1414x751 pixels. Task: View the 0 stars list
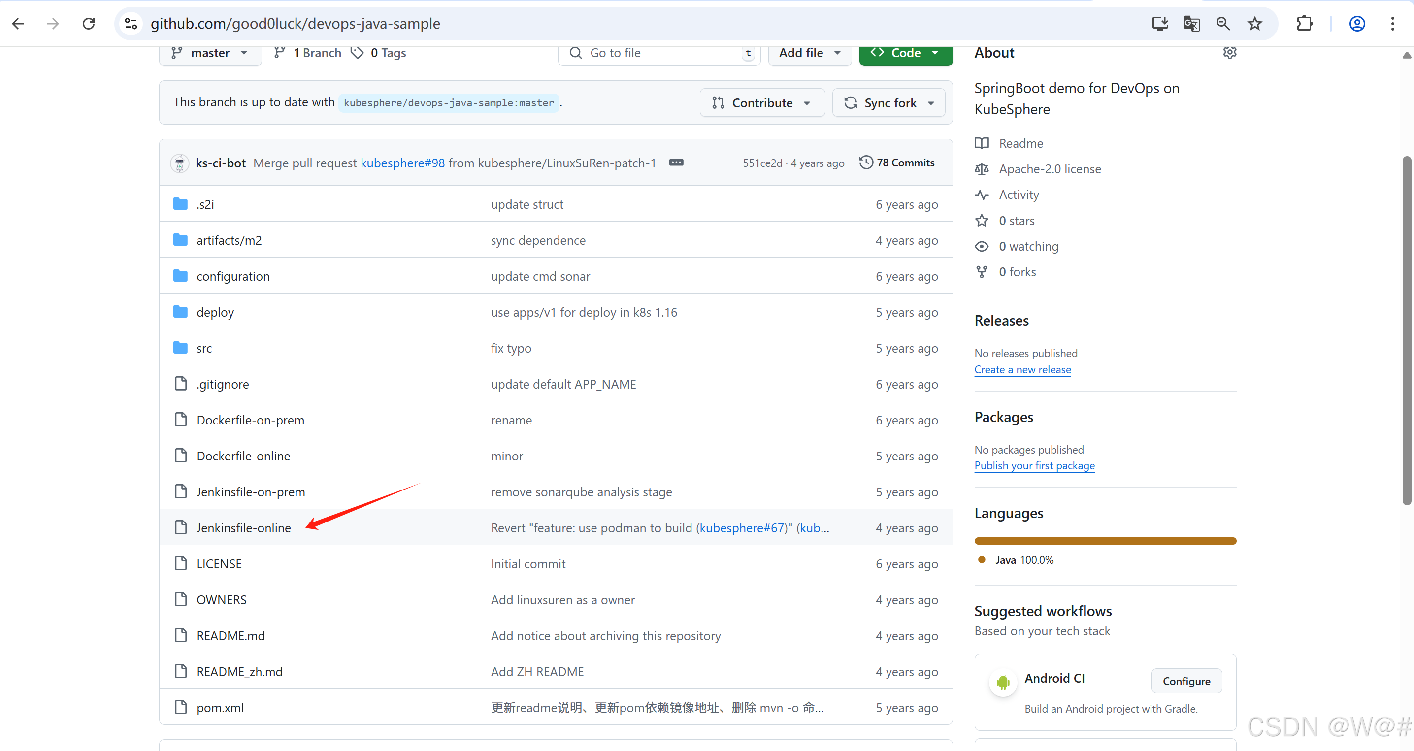coord(1016,221)
